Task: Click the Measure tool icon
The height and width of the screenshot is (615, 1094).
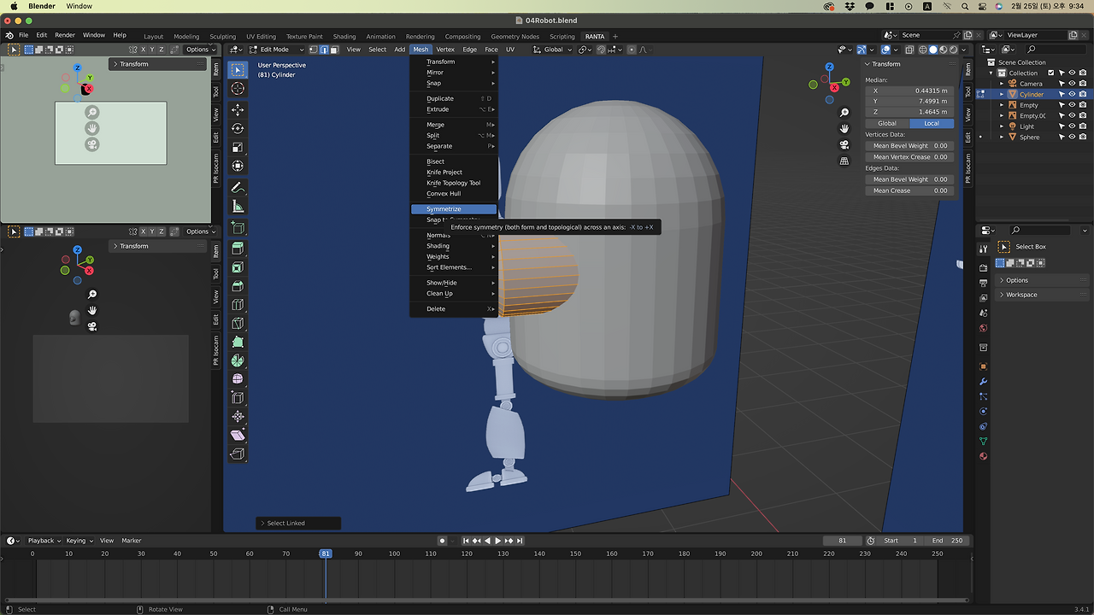Action: coord(238,207)
